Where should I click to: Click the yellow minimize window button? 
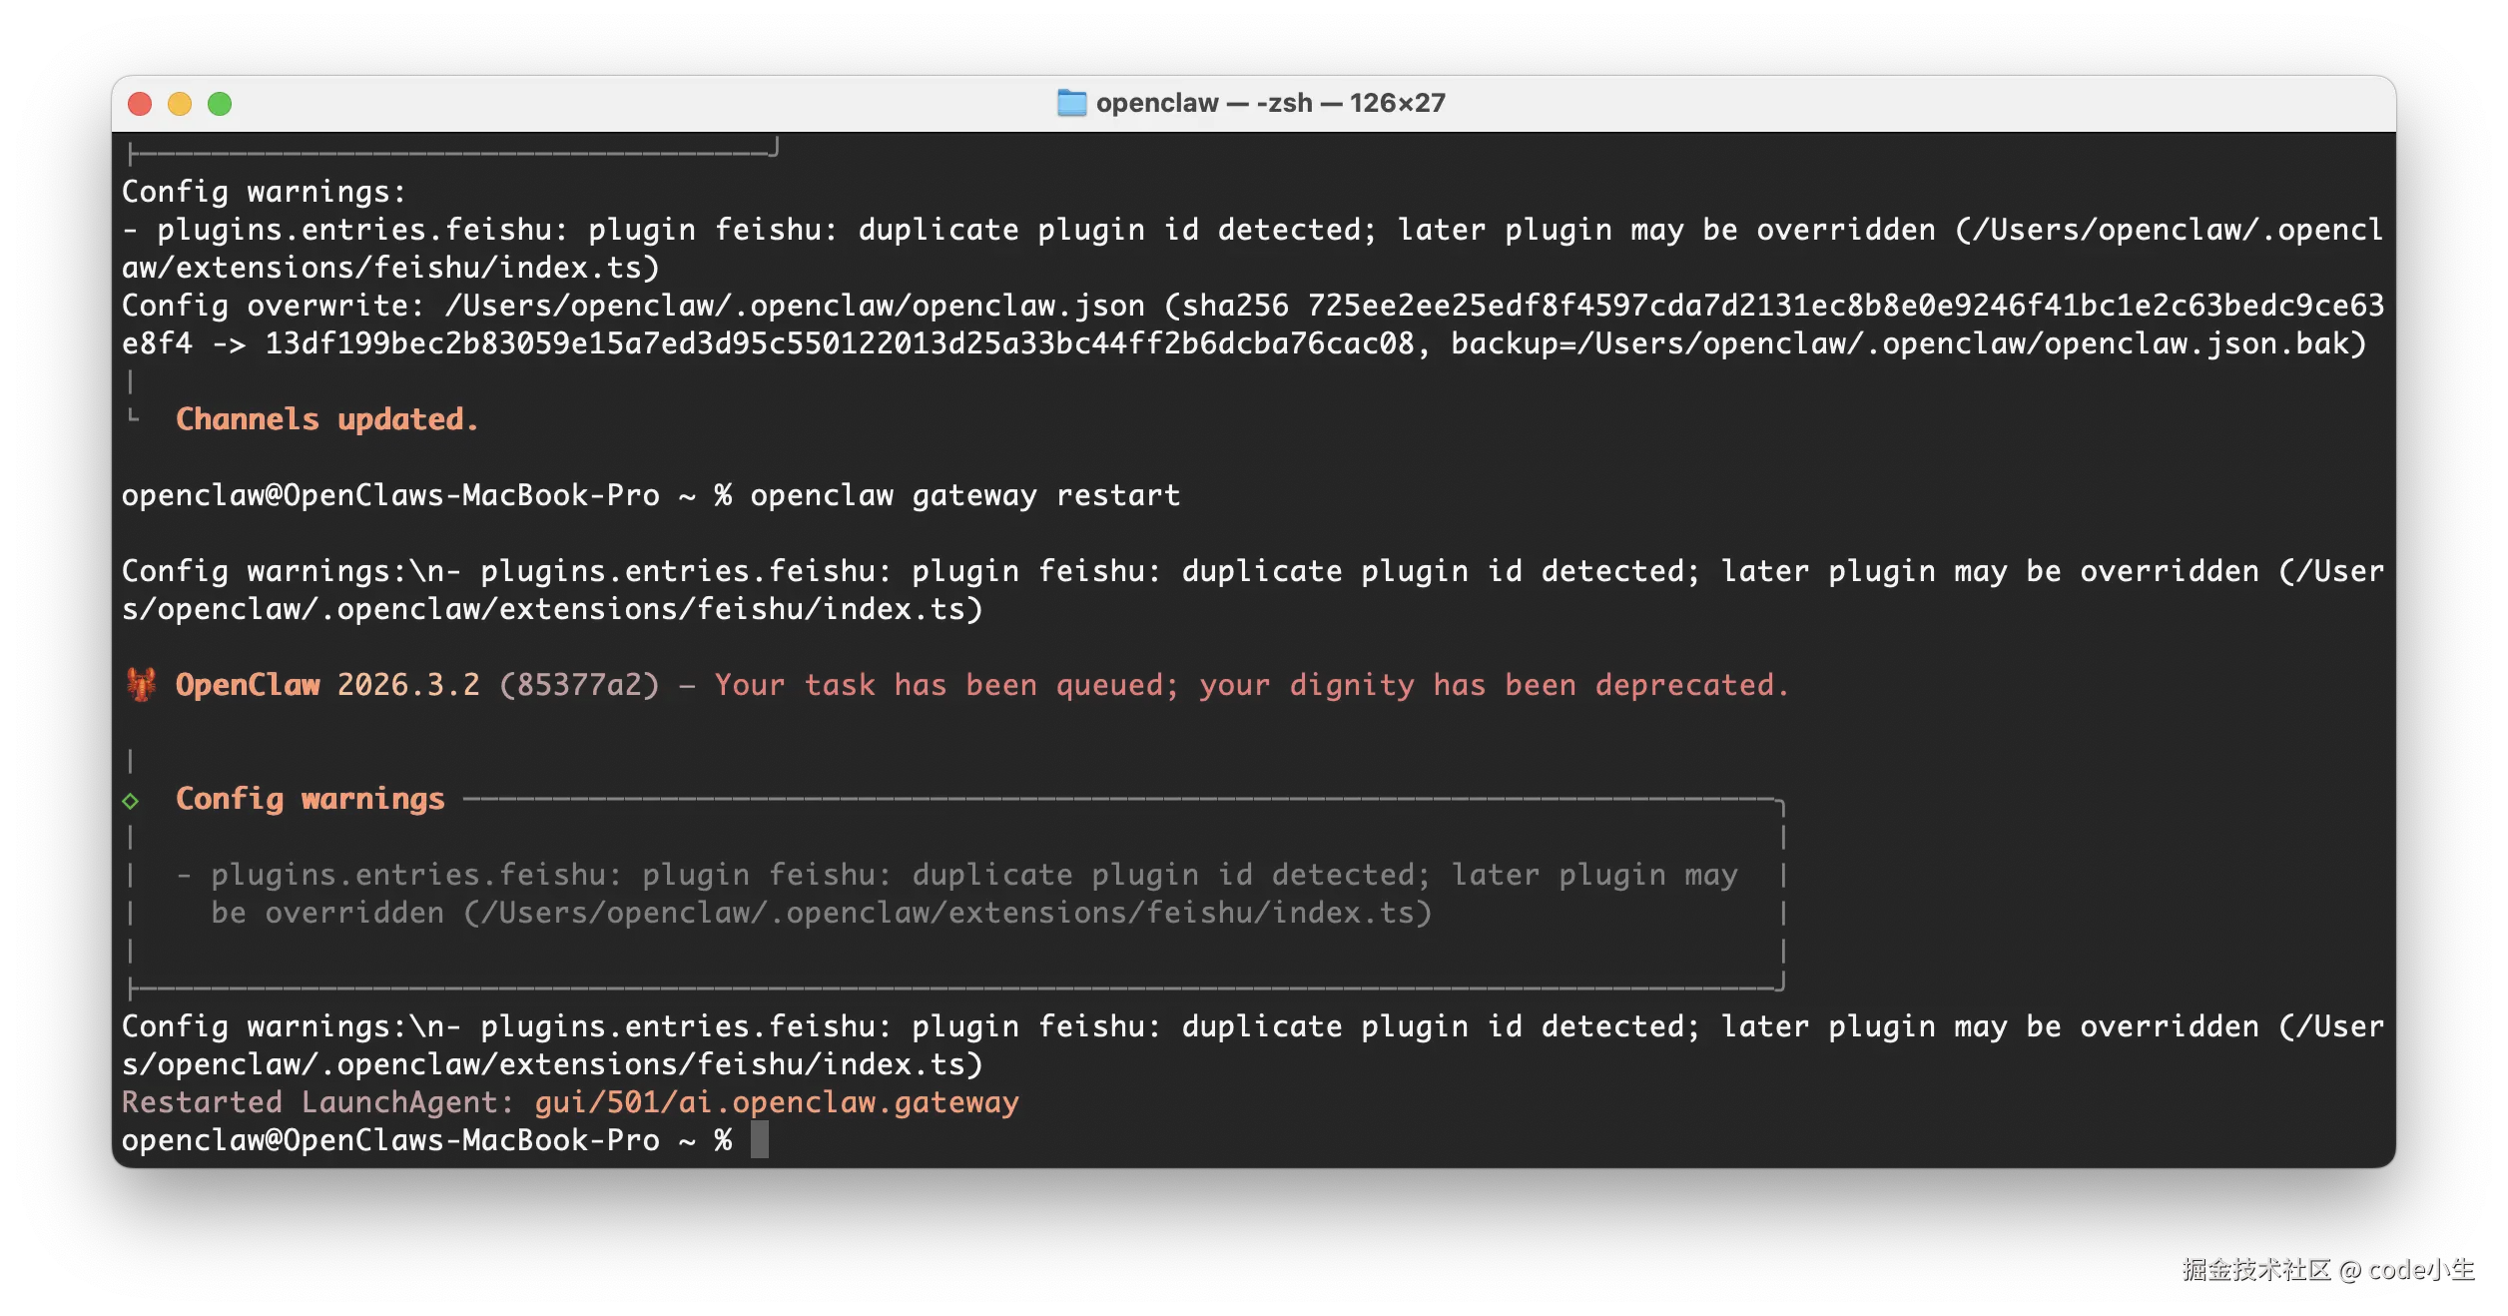[180, 104]
